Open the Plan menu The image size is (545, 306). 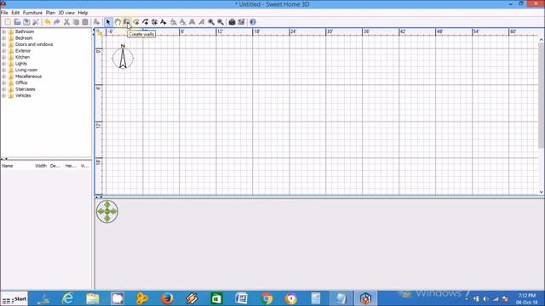tap(50, 13)
